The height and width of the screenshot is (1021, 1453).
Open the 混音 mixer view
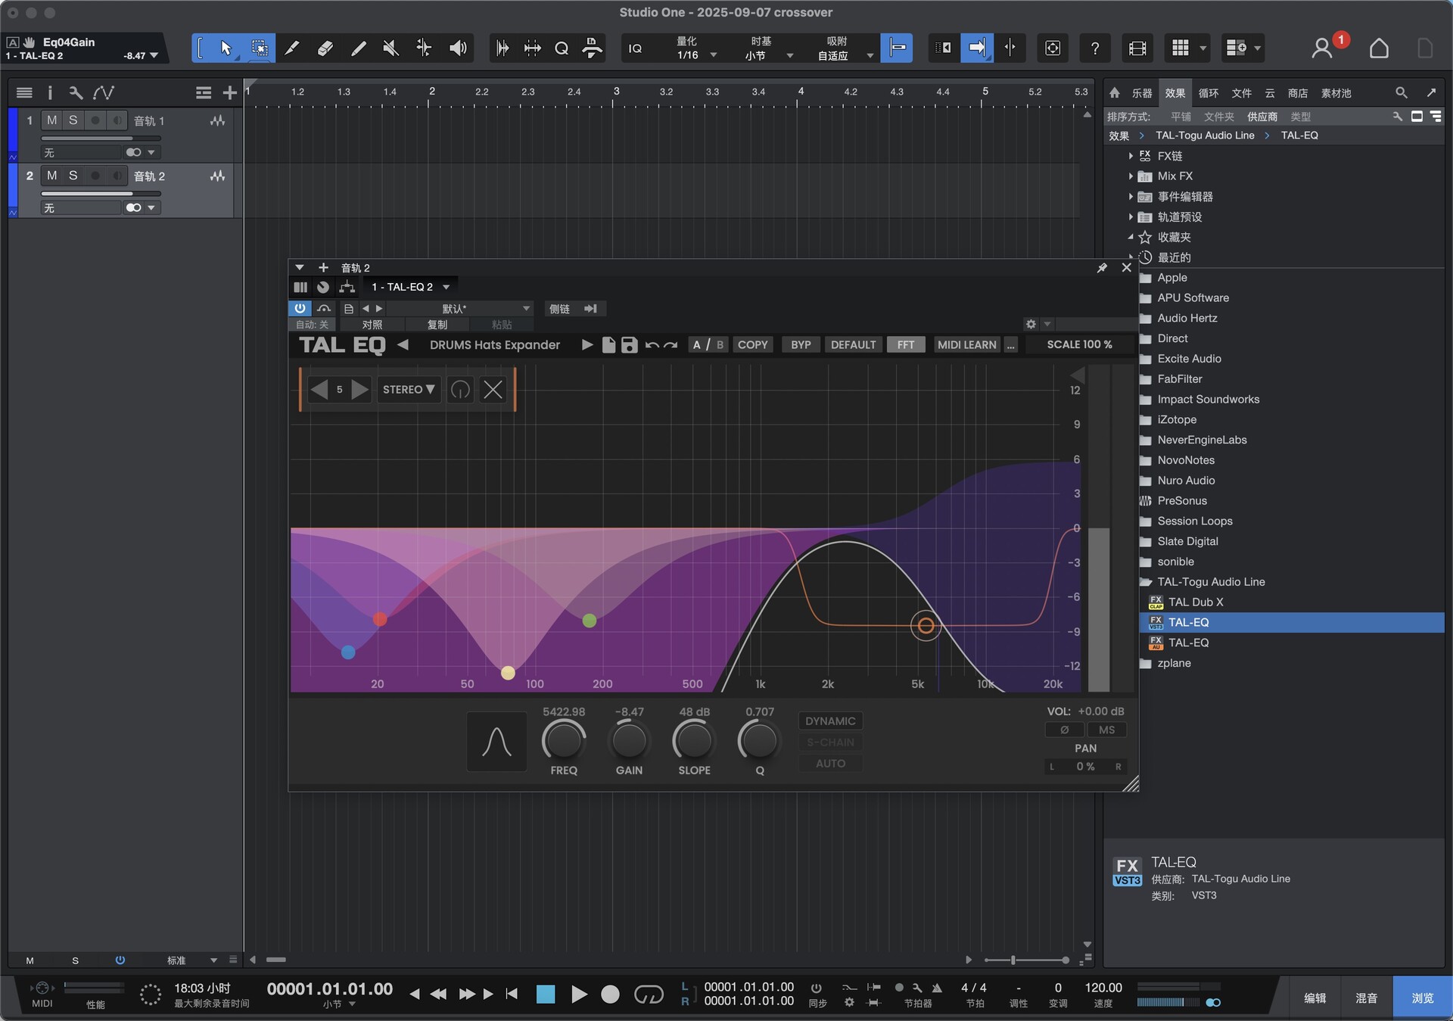(x=1366, y=998)
